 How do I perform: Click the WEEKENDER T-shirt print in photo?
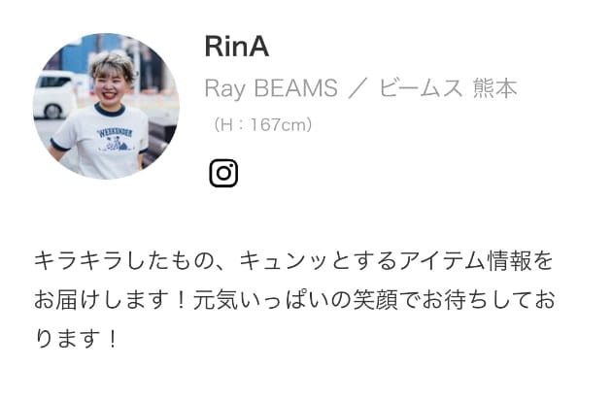[115, 139]
